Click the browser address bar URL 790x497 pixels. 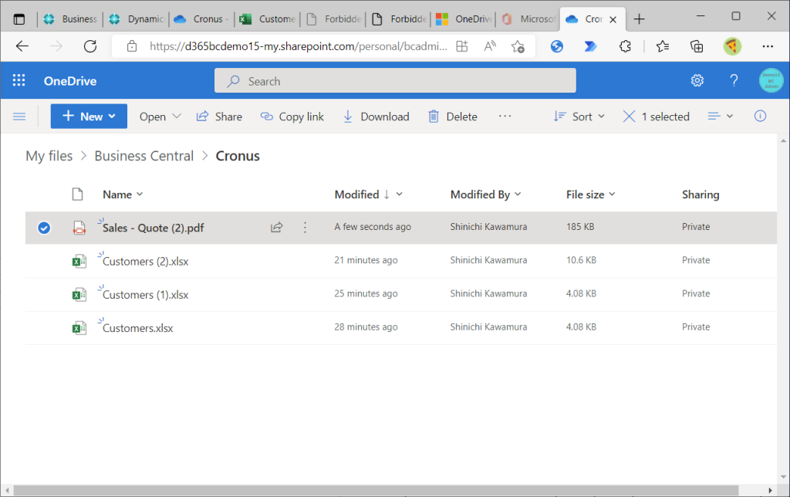(x=298, y=46)
